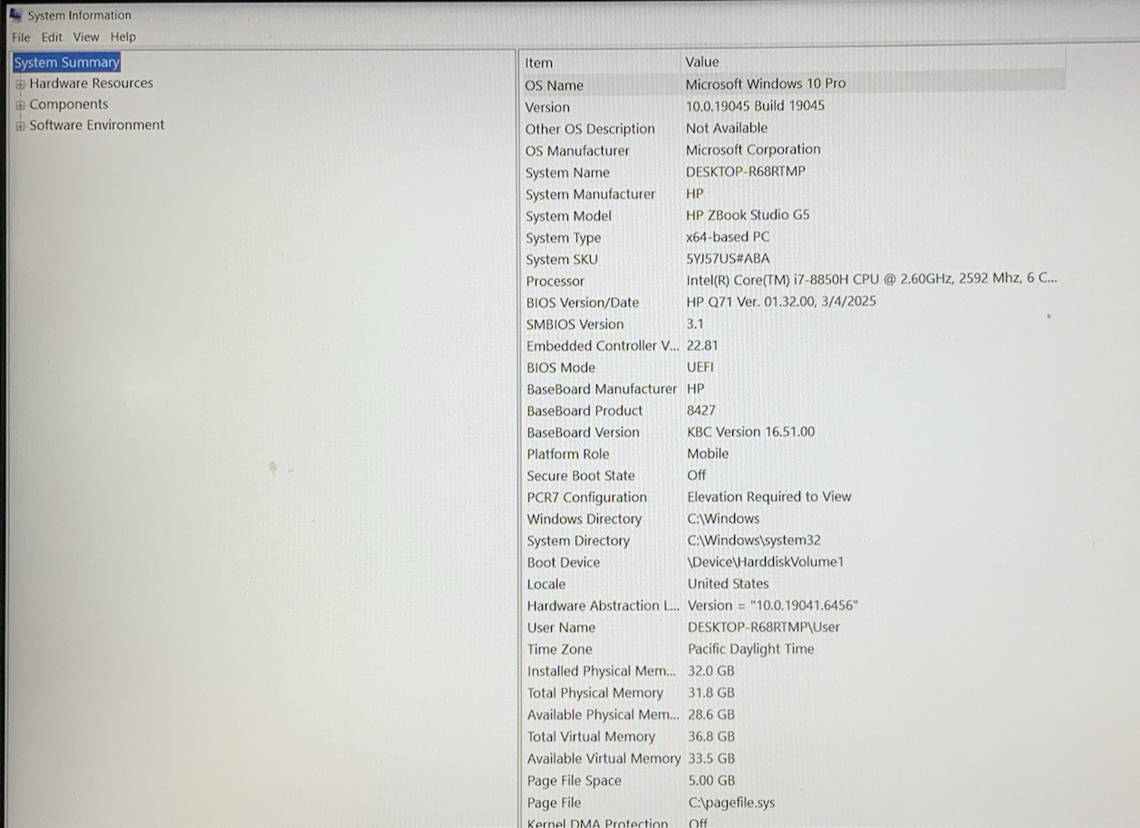Image resolution: width=1140 pixels, height=828 pixels.
Task: Select the Processor row label
Action: coord(555,281)
